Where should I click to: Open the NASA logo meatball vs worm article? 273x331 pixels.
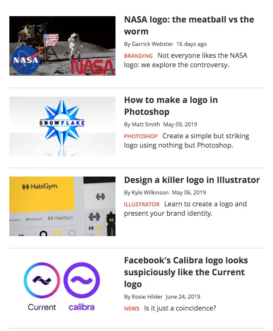tap(189, 26)
